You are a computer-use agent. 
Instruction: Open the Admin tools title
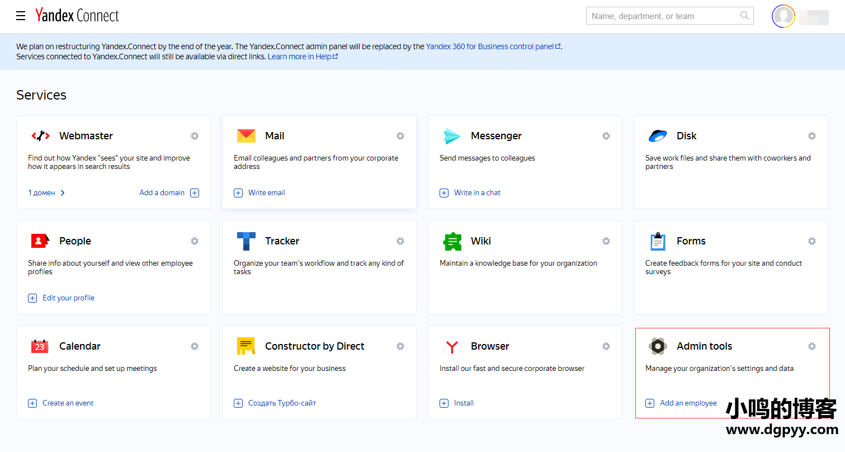[705, 346]
